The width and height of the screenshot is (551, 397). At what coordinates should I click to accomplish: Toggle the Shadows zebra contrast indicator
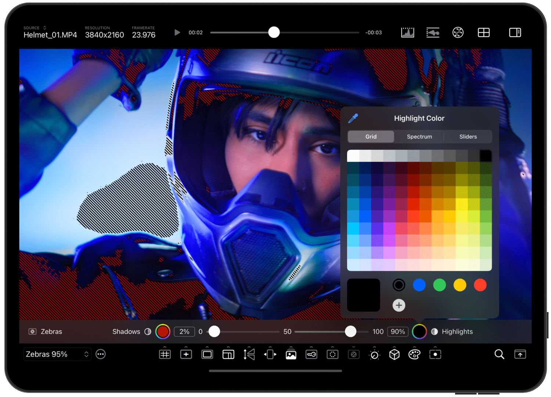click(x=148, y=331)
